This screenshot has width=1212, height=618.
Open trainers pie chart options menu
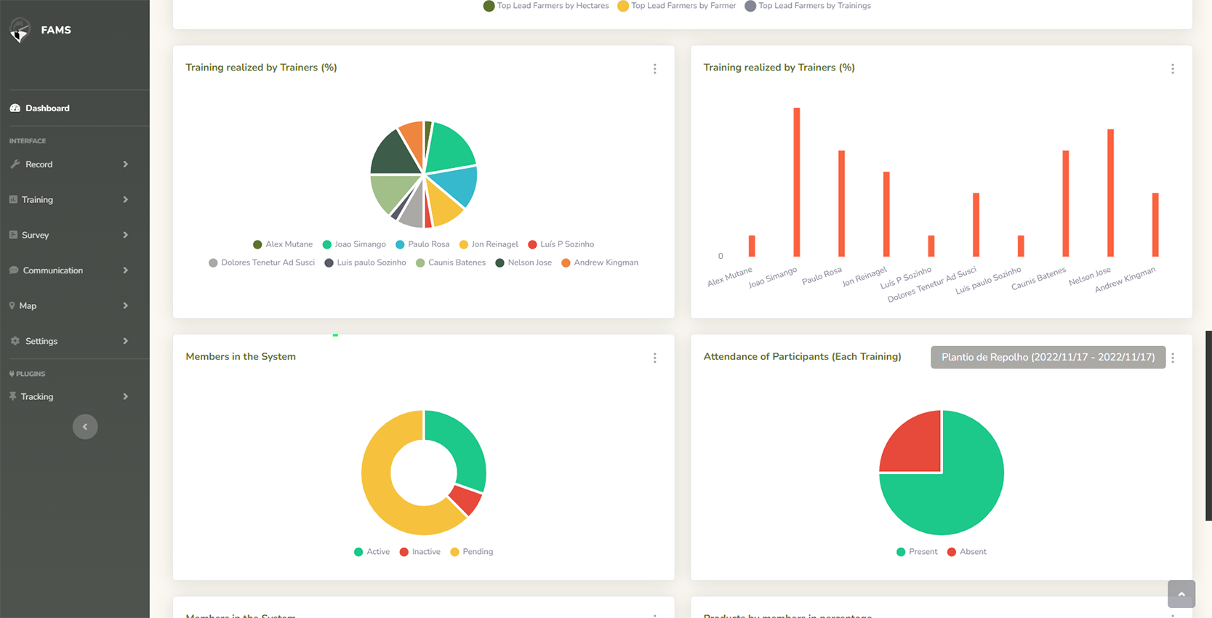click(654, 69)
